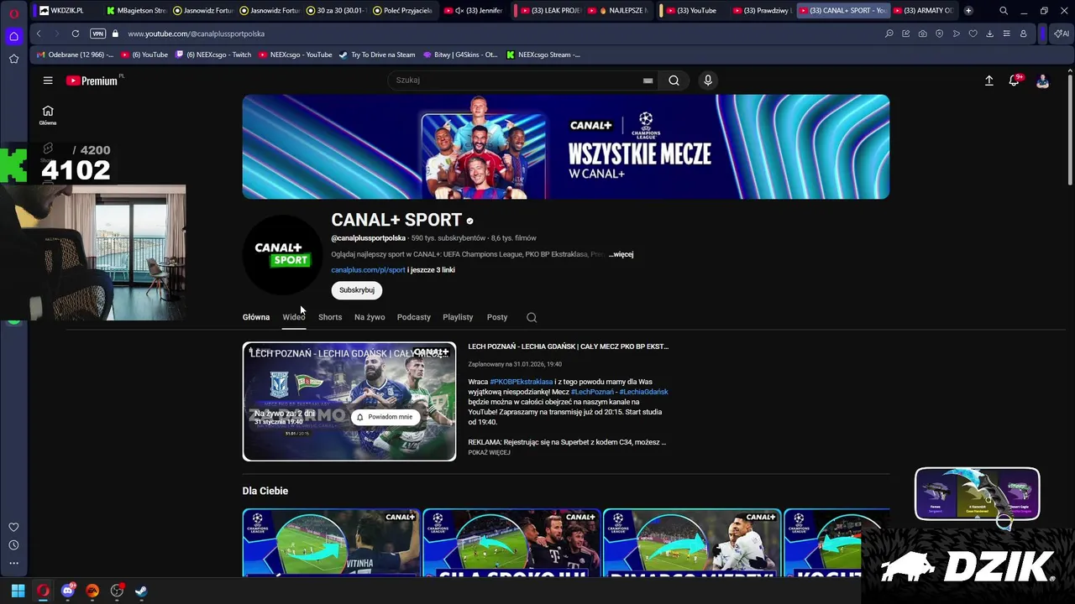Expand channel description with ...więcej
This screenshot has width=1075, height=604.
point(621,254)
